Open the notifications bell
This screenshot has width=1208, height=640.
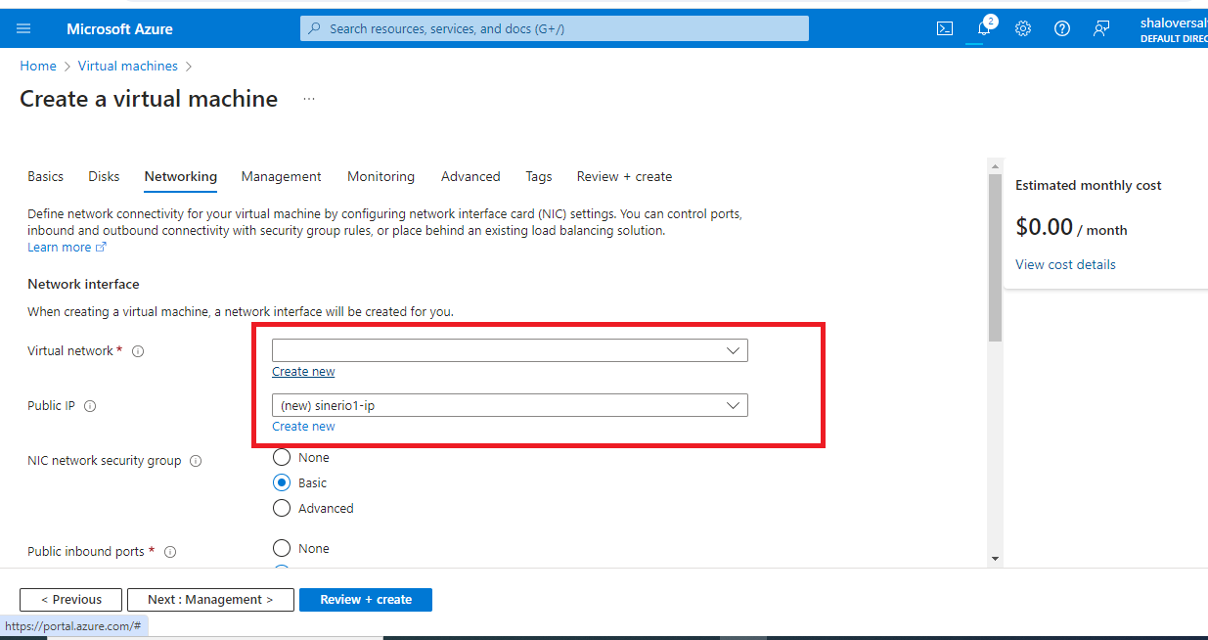pos(984,28)
